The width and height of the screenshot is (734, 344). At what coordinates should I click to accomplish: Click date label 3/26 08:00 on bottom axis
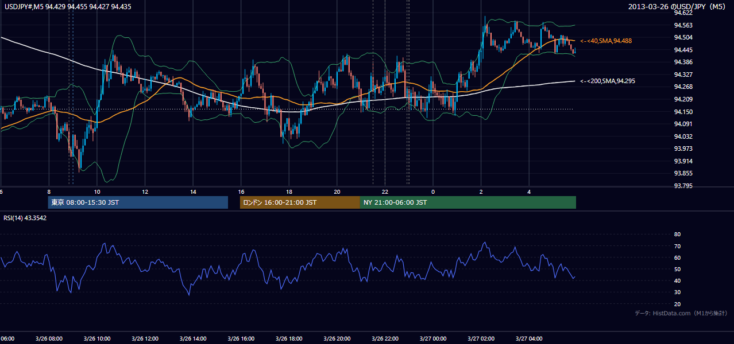[x=48, y=338]
